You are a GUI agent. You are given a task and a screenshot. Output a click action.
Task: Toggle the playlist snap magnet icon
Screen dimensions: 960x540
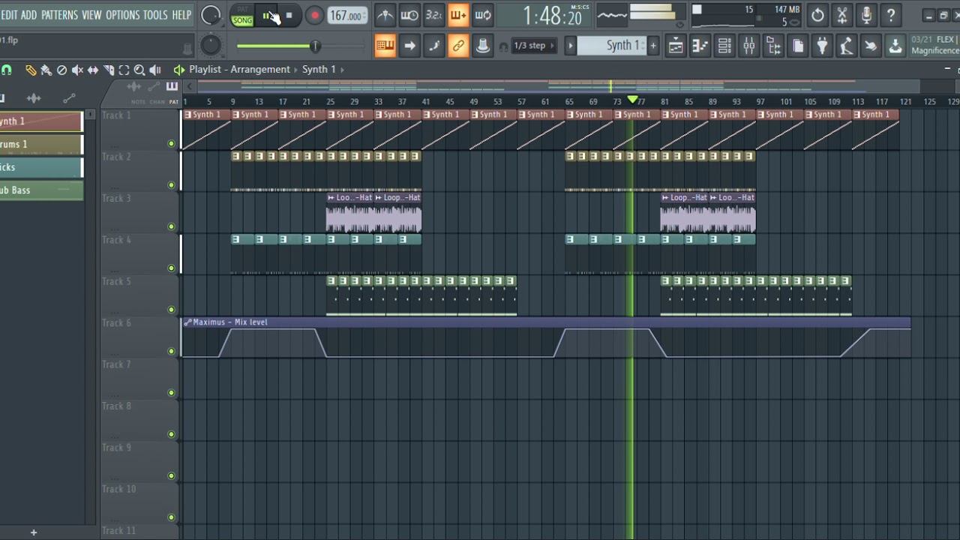pyautogui.click(x=7, y=70)
